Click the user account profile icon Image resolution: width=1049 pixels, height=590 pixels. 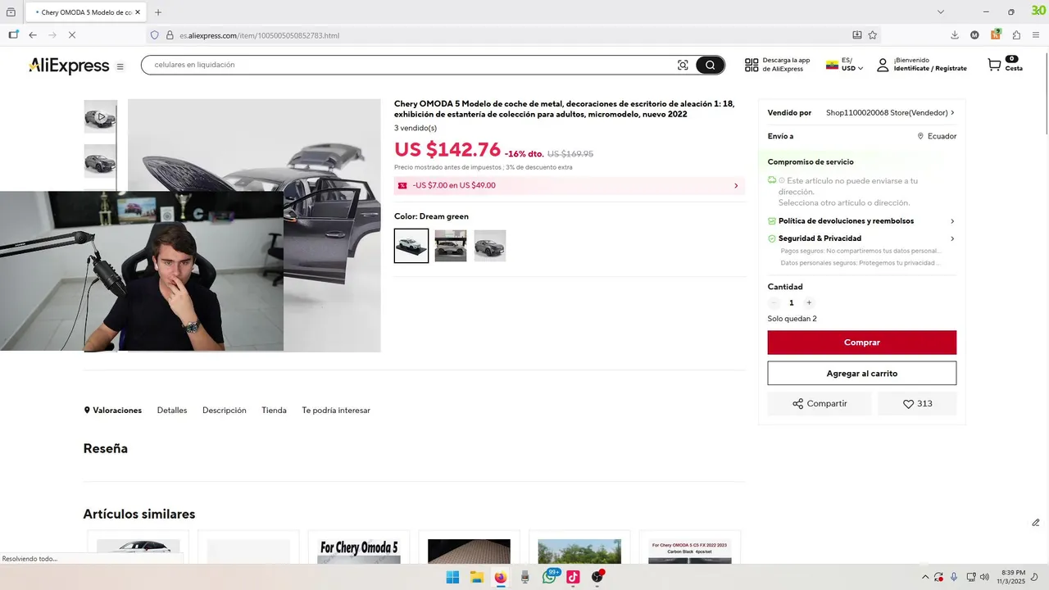(883, 65)
